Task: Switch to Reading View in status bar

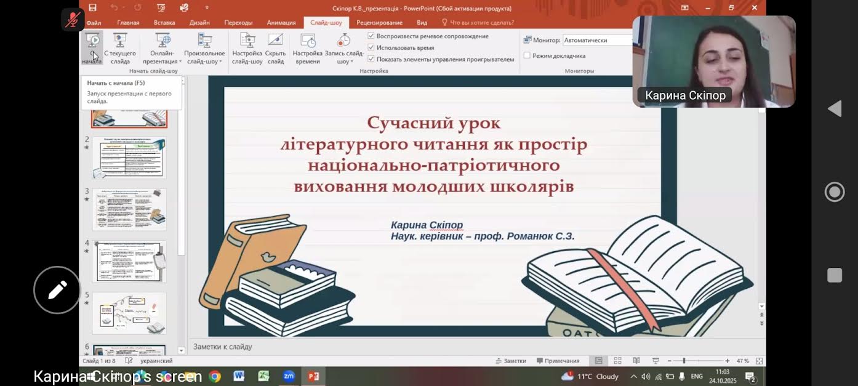Action: [636, 360]
